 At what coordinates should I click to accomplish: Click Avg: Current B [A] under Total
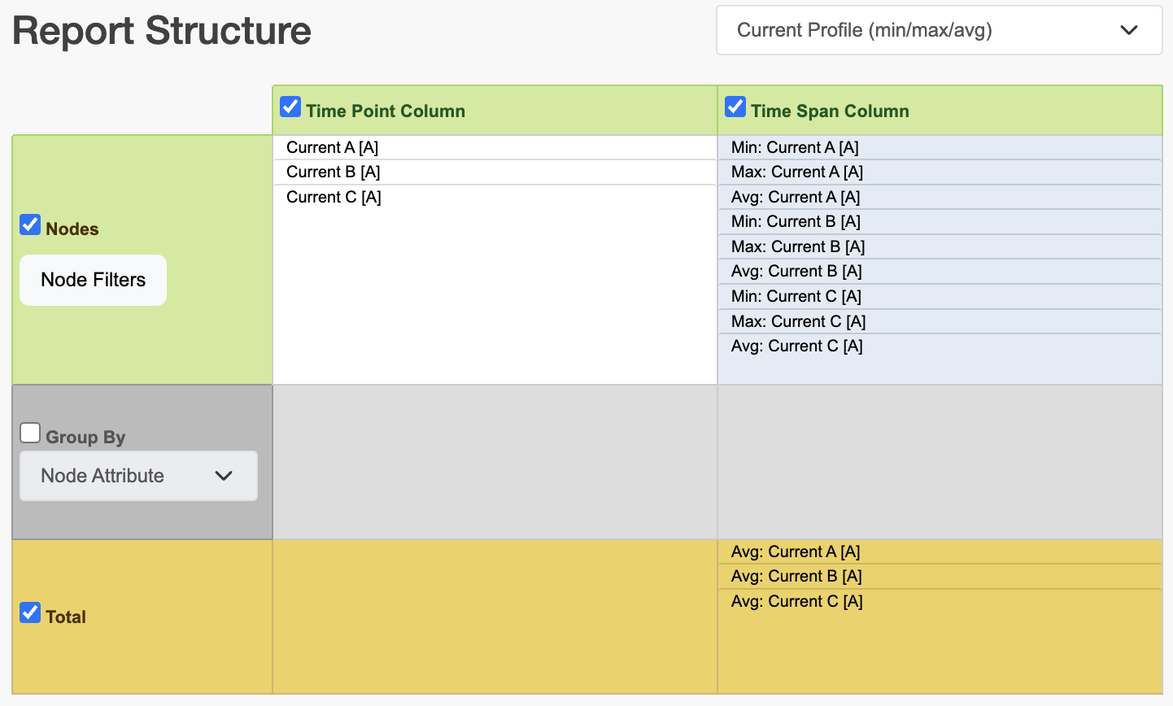796,576
